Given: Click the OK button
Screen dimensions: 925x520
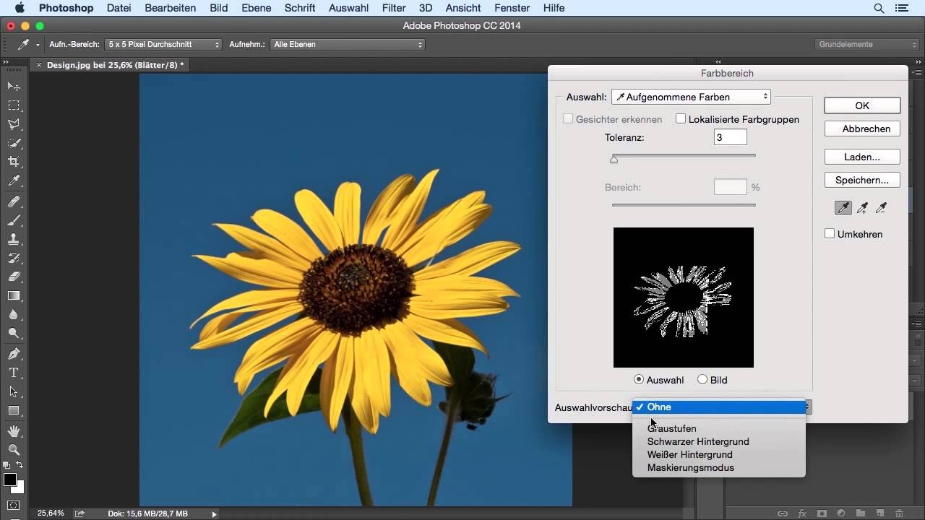Looking at the screenshot, I should 862,105.
